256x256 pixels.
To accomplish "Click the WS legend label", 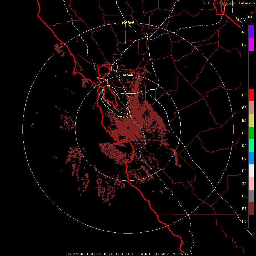I will [x=244, y=158].
